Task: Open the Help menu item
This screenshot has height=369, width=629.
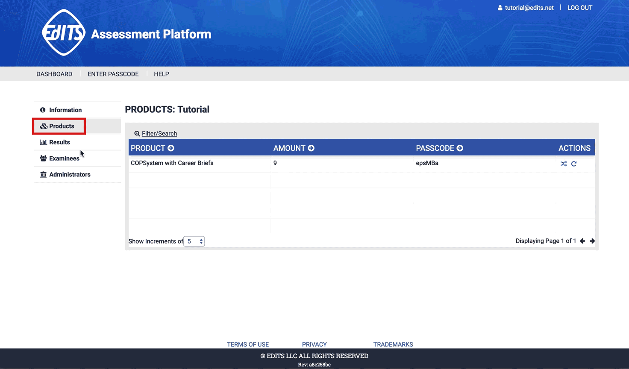Action: pyautogui.click(x=162, y=74)
